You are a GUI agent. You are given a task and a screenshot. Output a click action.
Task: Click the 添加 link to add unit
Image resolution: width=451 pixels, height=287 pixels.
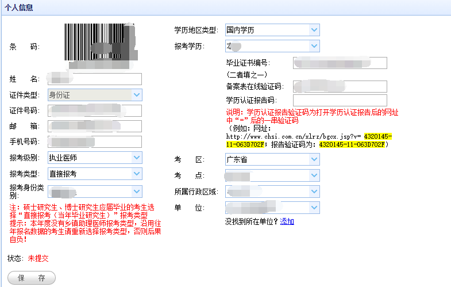pyautogui.click(x=287, y=221)
